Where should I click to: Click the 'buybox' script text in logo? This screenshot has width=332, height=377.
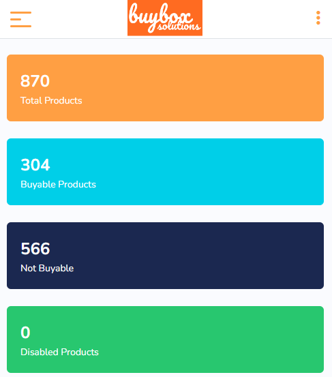[161, 15]
